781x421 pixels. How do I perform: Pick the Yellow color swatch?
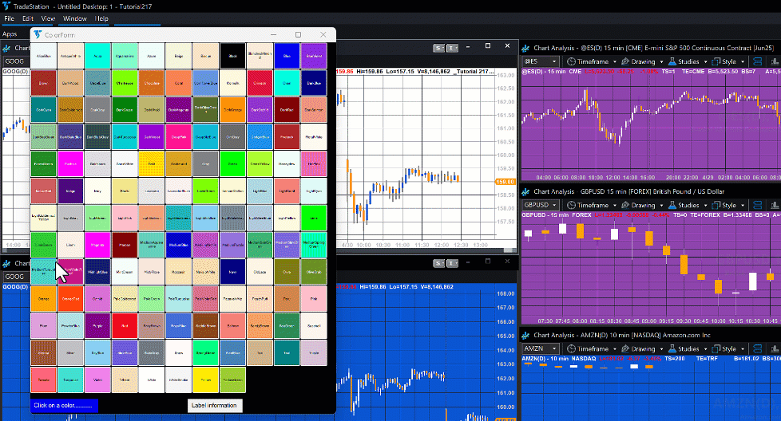[206, 380]
